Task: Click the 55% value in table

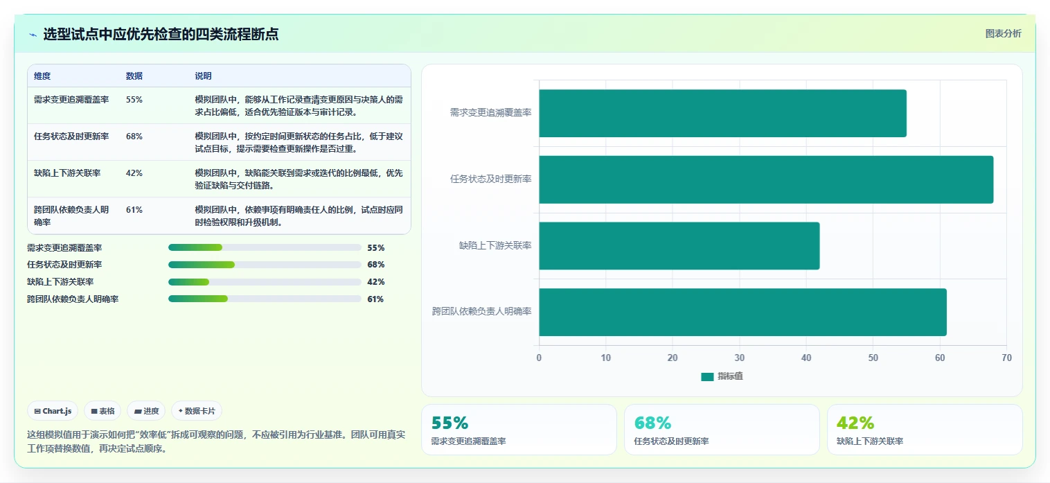Action: pos(134,100)
